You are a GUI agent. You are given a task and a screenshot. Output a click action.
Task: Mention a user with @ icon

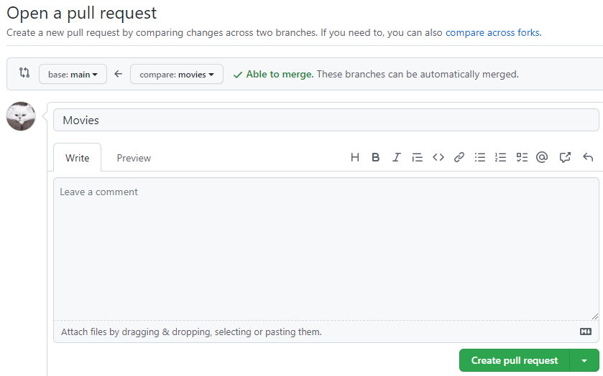542,157
